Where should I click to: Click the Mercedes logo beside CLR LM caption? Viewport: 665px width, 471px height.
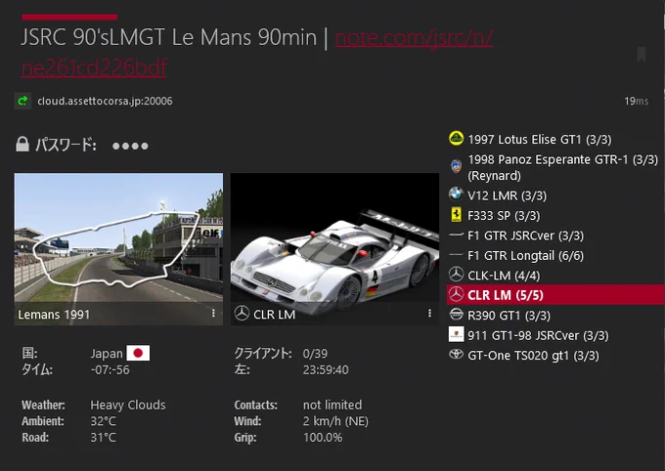click(242, 314)
